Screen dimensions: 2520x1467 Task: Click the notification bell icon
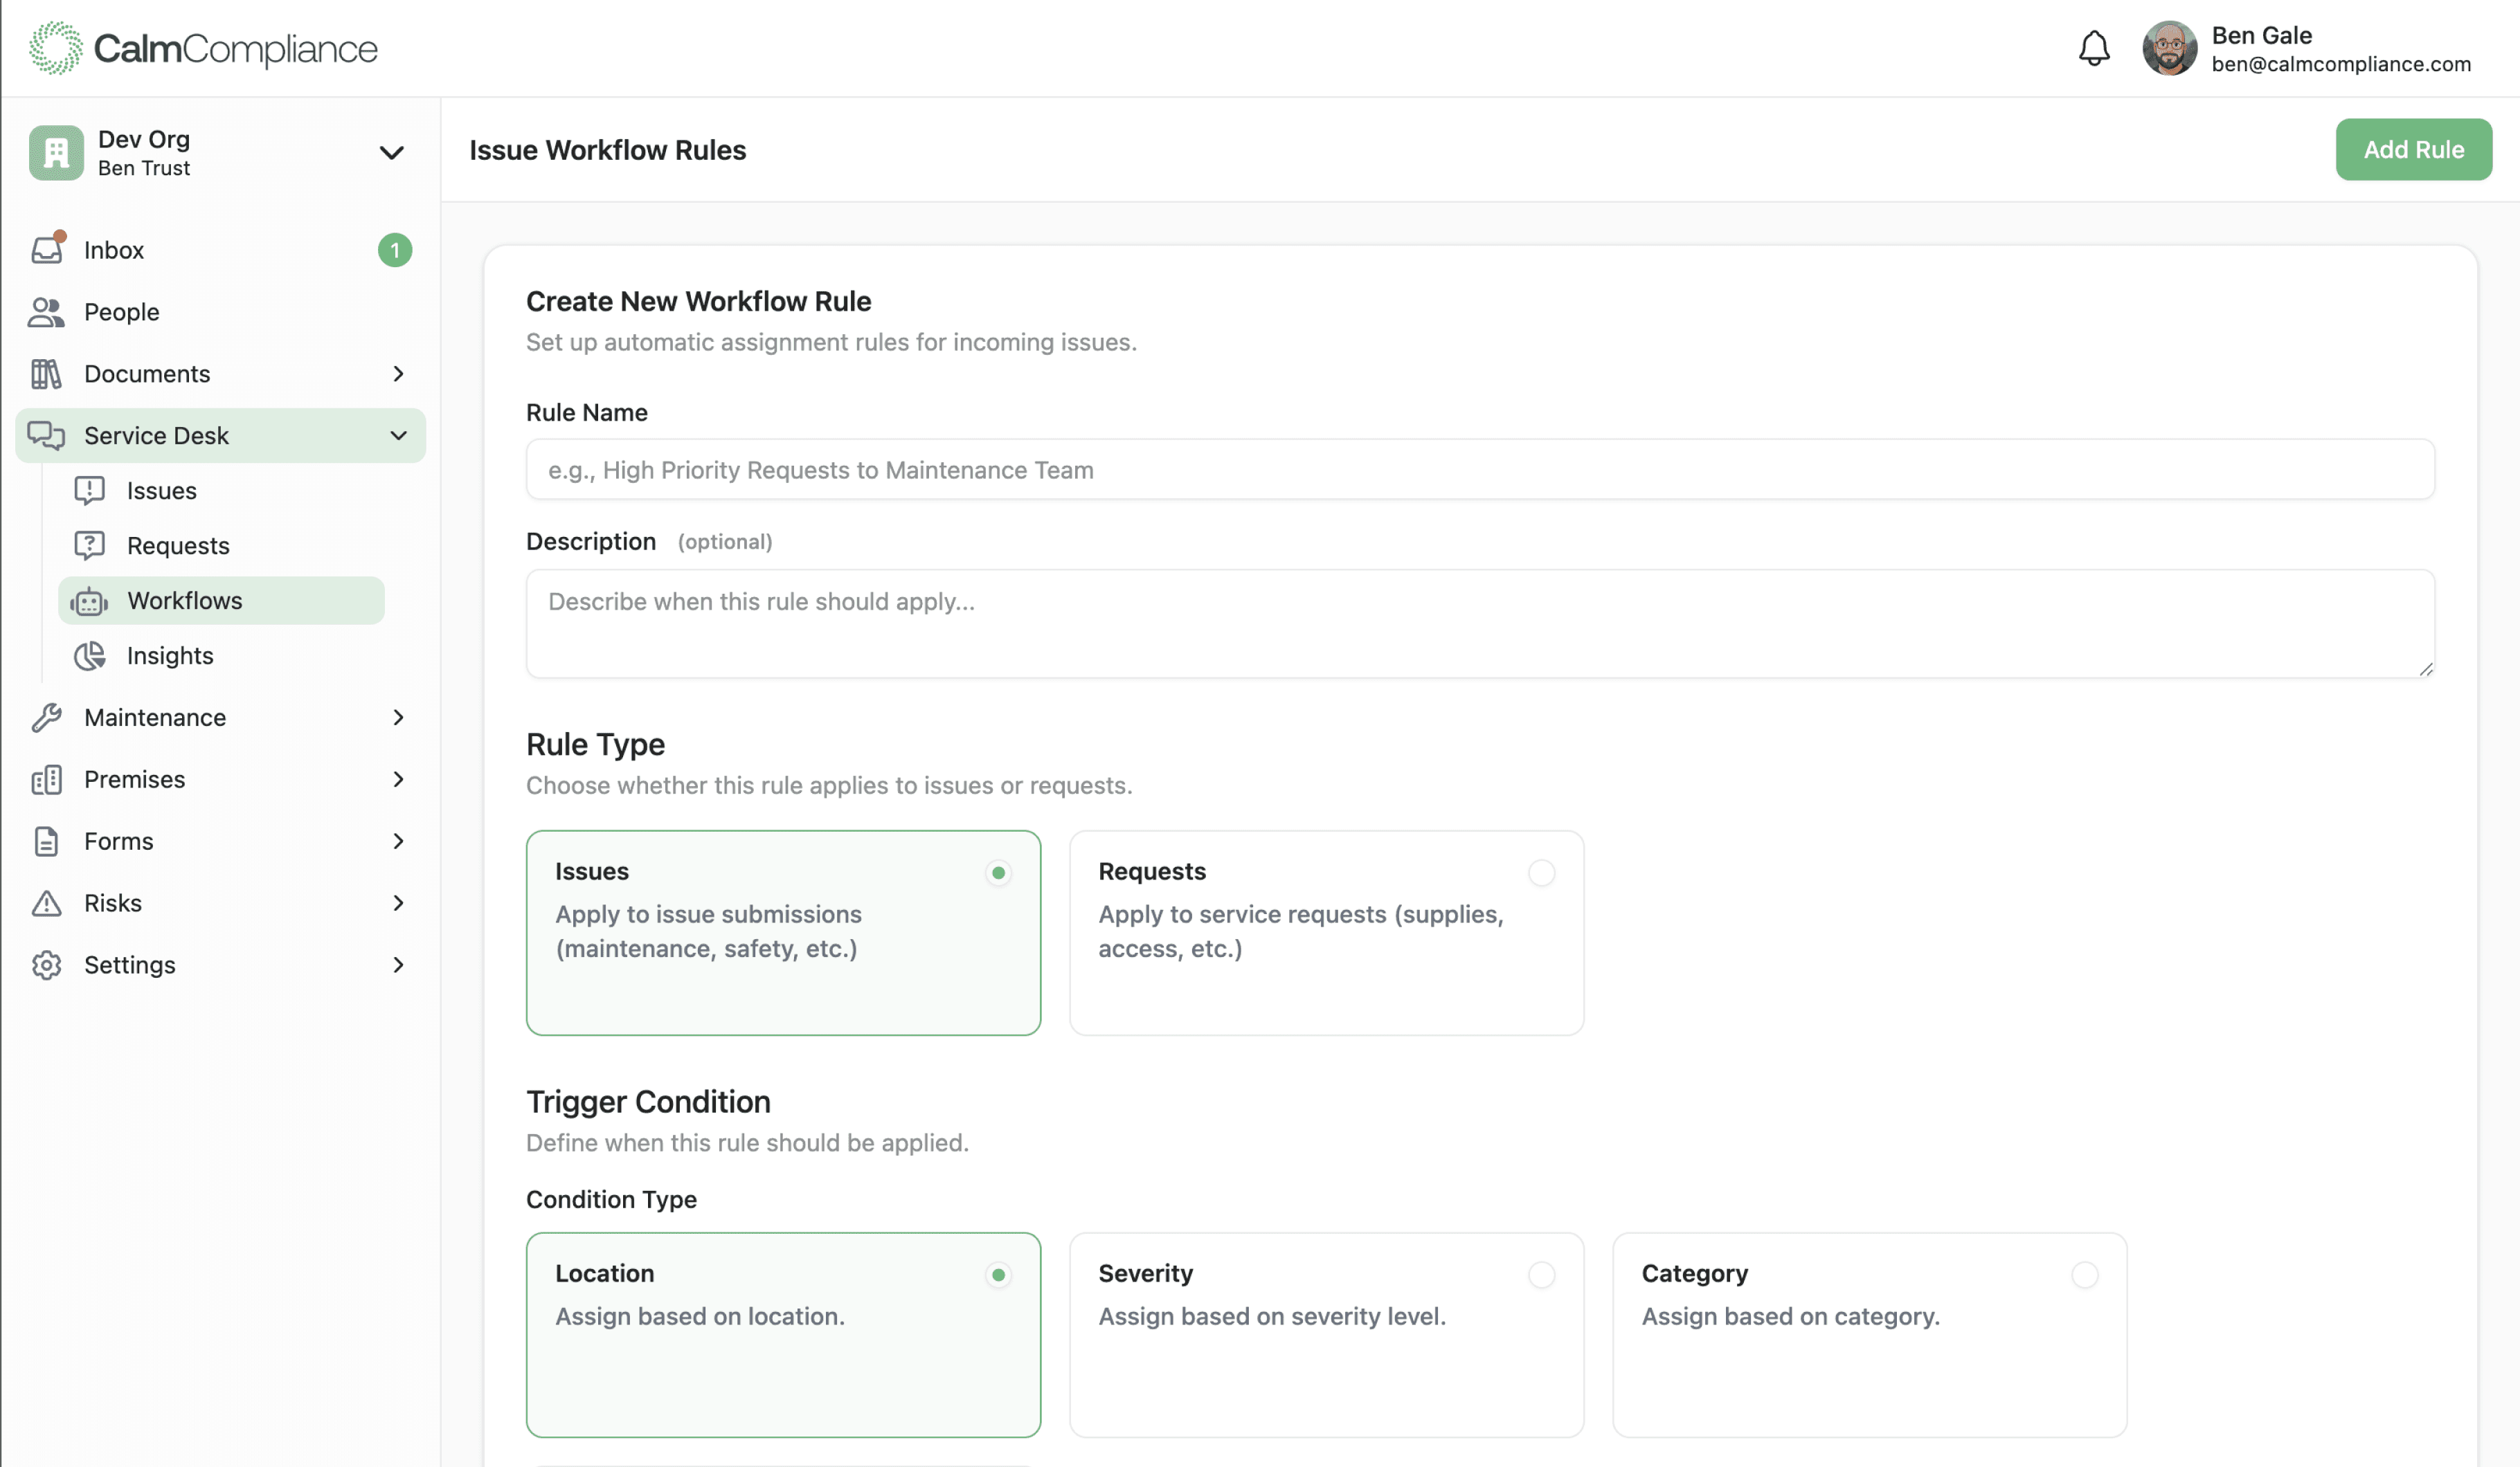tap(2093, 48)
